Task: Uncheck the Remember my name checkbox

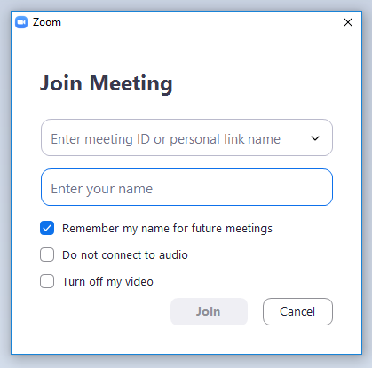Action: 47,228
